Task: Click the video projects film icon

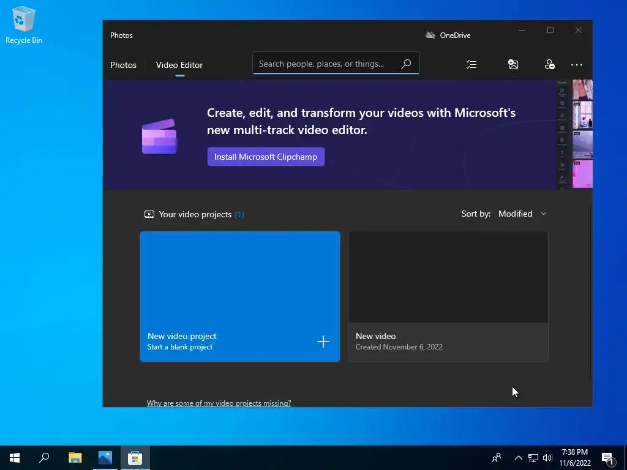Action: (x=149, y=214)
